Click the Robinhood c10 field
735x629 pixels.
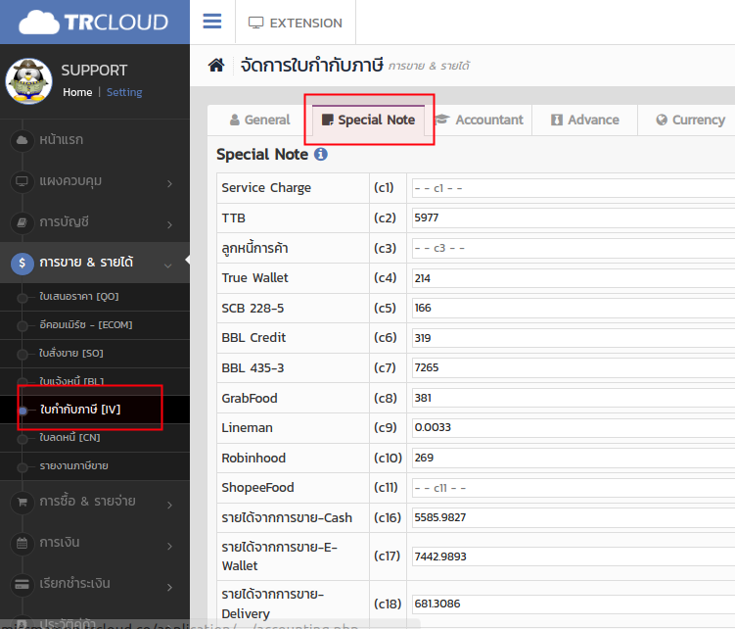pyautogui.click(x=574, y=458)
